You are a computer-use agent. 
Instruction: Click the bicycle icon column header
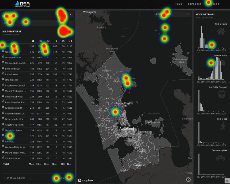64,41
